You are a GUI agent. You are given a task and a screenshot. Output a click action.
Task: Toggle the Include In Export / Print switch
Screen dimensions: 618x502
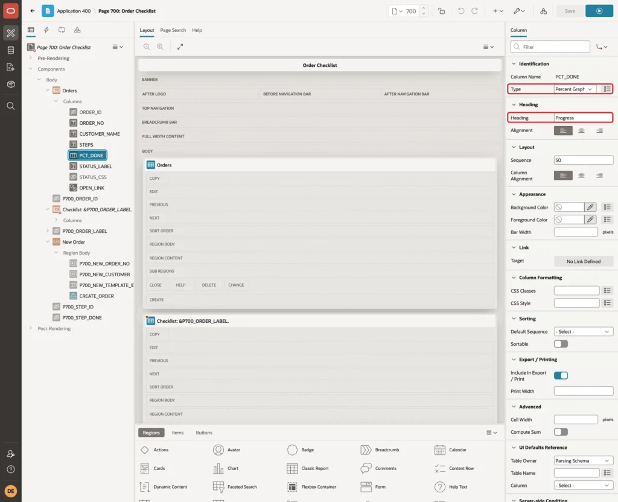[x=561, y=375]
